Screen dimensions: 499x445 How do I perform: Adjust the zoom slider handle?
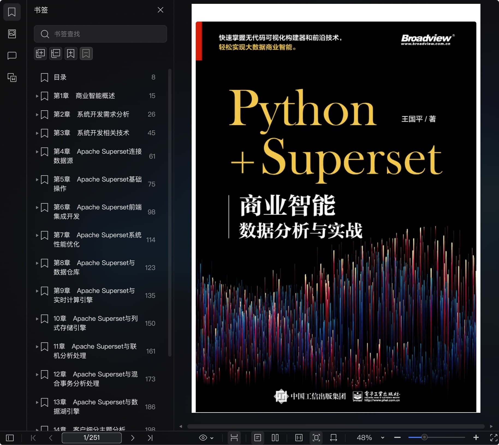[424, 437]
